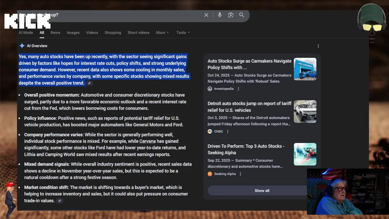Click 'Policy influence' bullet heading
Viewport: 389px width, 219px height.
point(40,118)
